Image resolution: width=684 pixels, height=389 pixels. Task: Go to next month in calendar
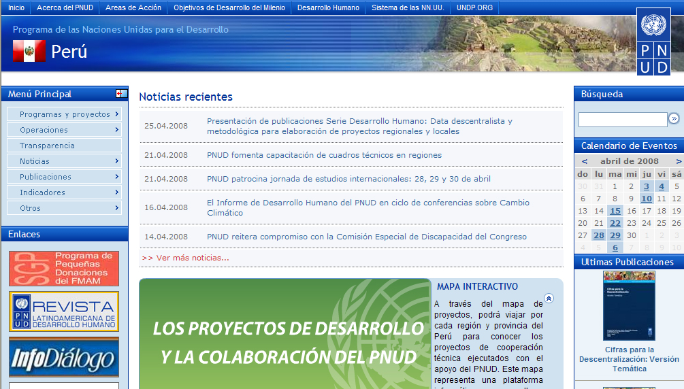click(678, 161)
